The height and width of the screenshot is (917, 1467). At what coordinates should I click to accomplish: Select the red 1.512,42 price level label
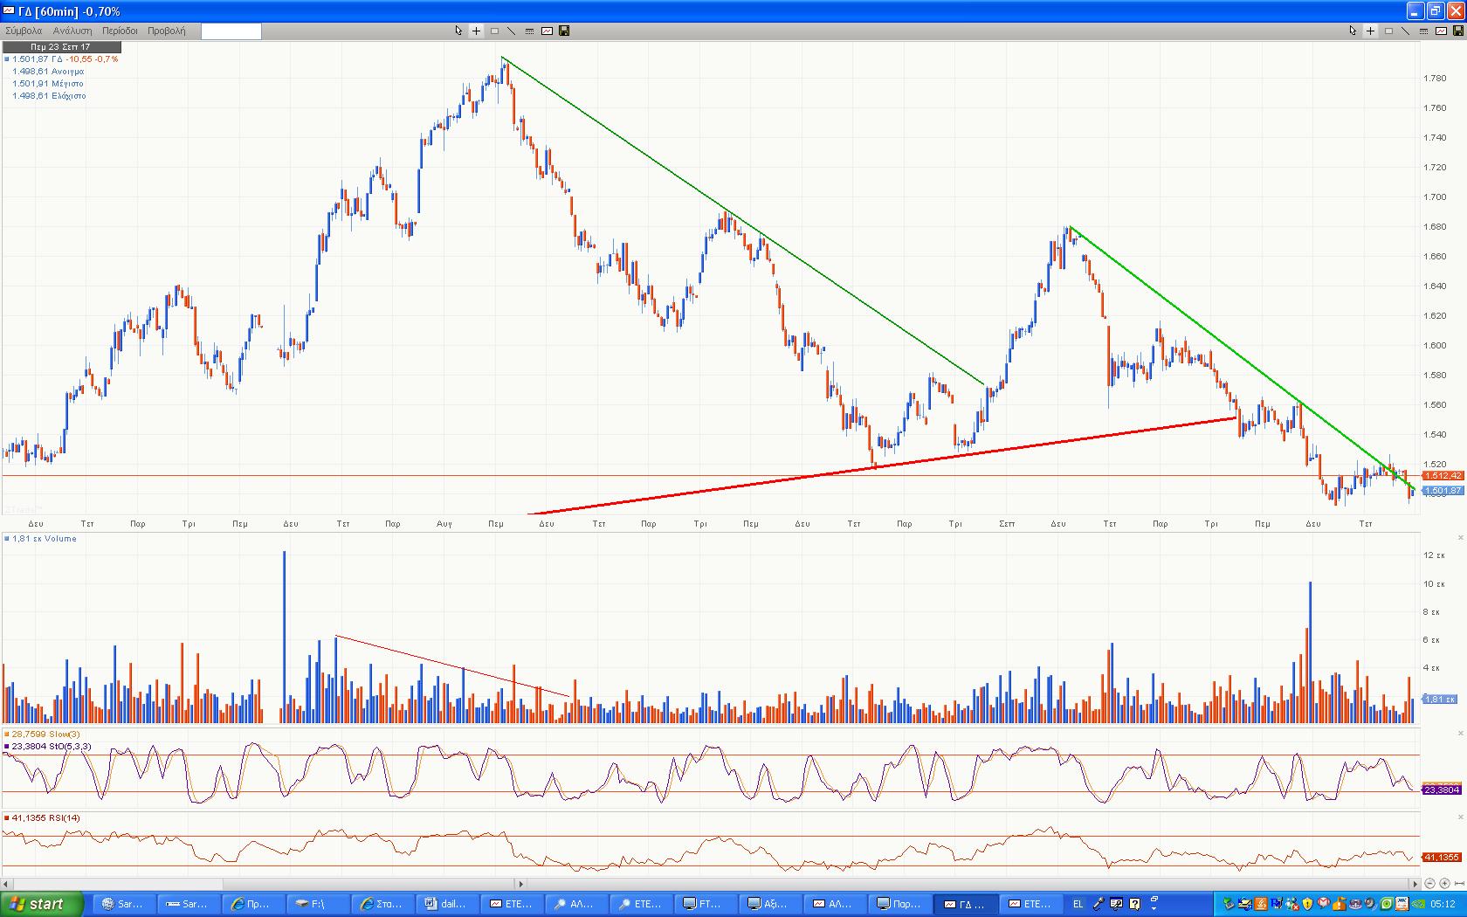pyautogui.click(x=1442, y=476)
